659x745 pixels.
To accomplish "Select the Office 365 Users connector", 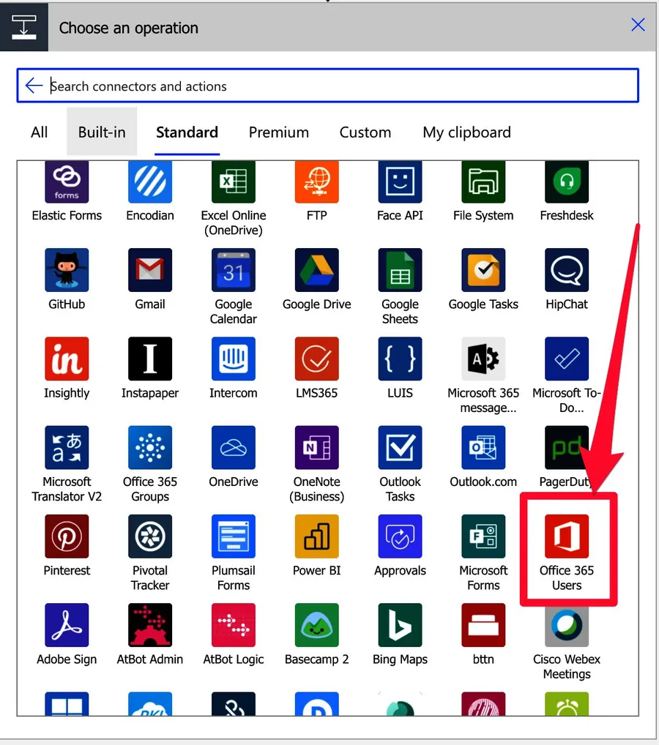I will click(567, 536).
